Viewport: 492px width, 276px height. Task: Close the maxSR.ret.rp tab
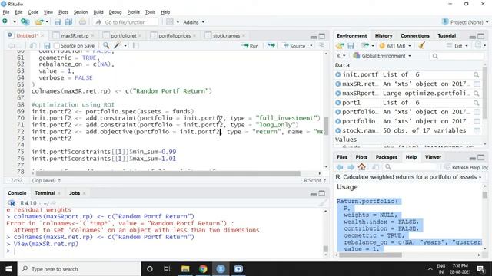92,36
